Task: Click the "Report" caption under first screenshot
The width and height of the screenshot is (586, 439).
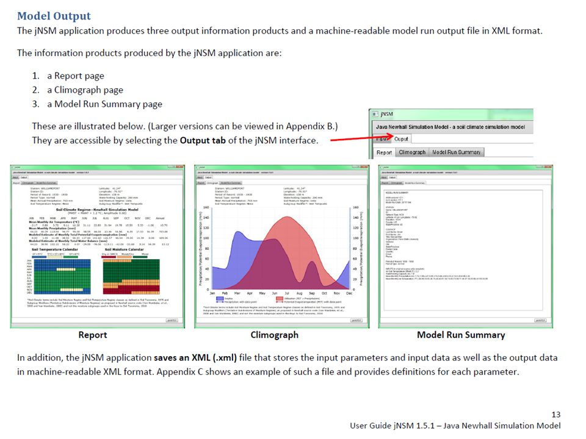Action: point(93,335)
